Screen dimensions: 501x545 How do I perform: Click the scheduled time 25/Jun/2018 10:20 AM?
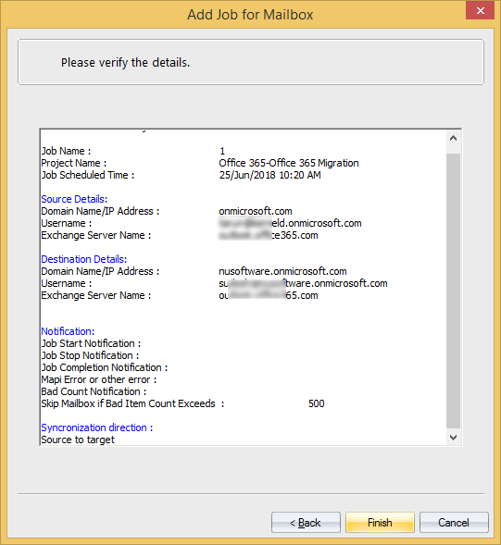point(270,175)
